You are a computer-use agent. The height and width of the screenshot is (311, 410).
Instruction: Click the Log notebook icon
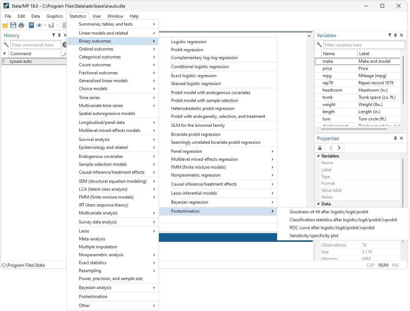click(x=31, y=25)
